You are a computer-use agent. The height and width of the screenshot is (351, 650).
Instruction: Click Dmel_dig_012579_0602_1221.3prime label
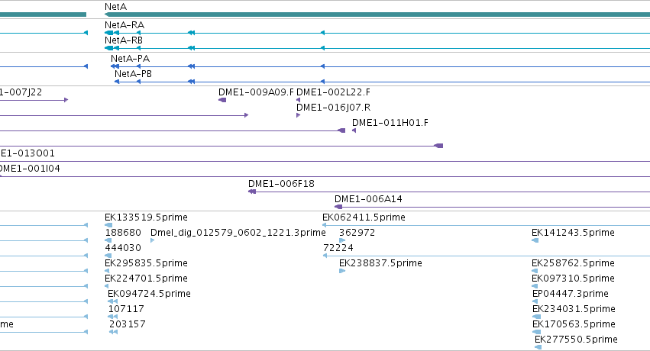[238, 232]
